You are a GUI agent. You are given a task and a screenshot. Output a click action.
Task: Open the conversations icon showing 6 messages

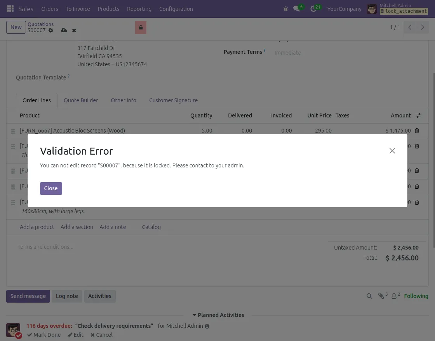pyautogui.click(x=296, y=9)
